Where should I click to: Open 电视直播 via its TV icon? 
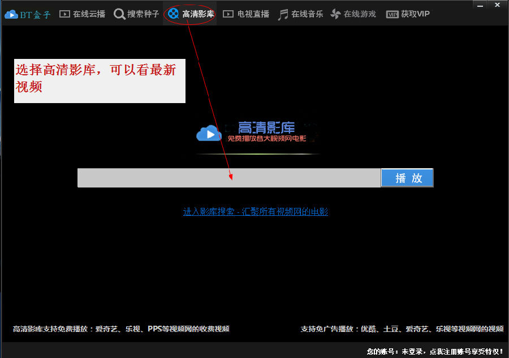(x=228, y=14)
